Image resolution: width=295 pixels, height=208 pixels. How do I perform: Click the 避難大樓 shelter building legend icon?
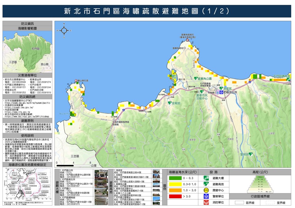206,178
